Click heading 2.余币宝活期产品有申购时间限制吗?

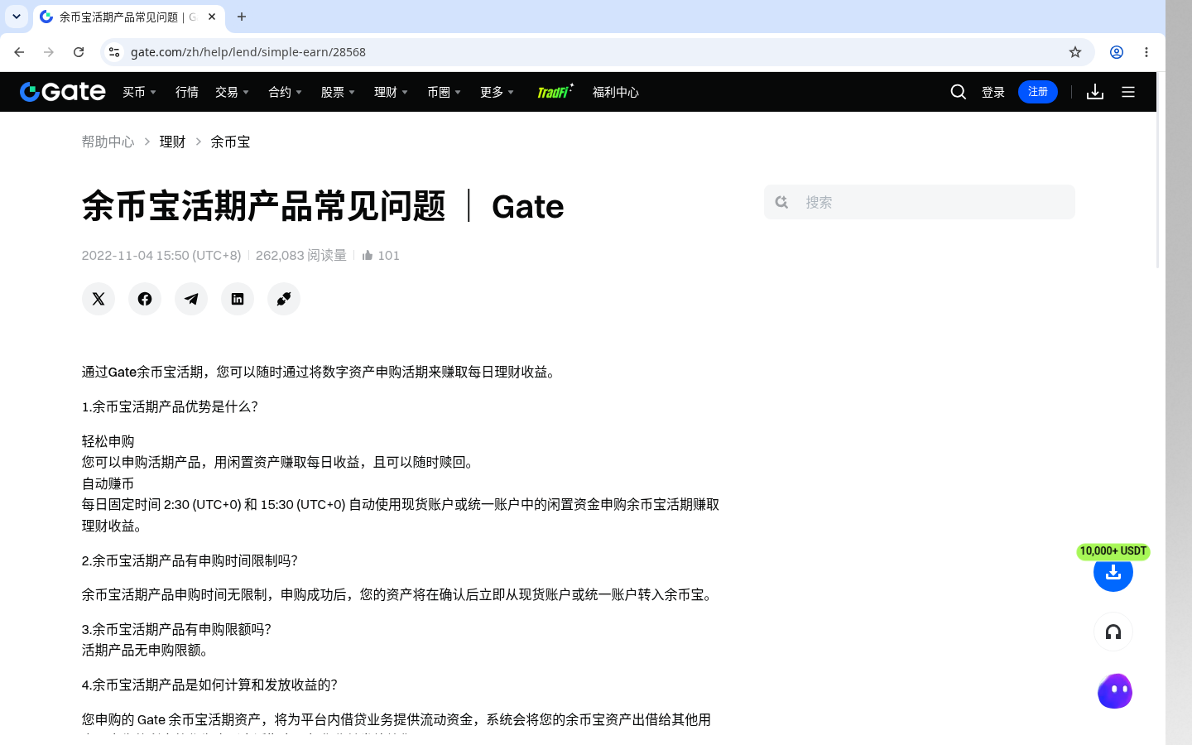tap(190, 560)
